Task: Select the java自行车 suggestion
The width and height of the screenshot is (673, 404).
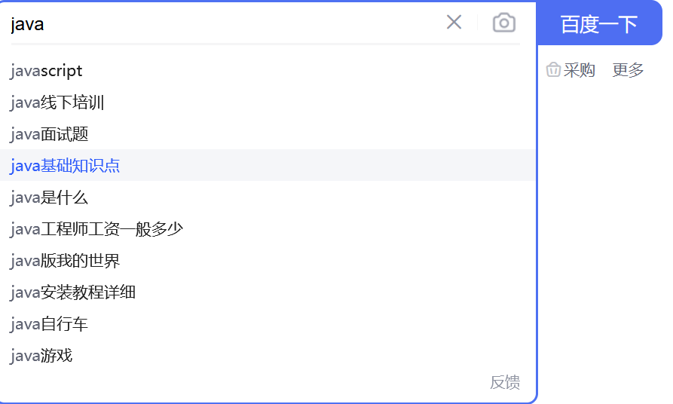Action: (x=50, y=324)
